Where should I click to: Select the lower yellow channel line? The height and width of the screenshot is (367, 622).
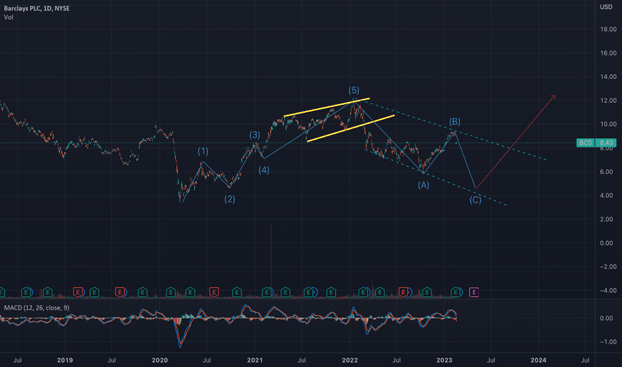[x=350, y=128]
